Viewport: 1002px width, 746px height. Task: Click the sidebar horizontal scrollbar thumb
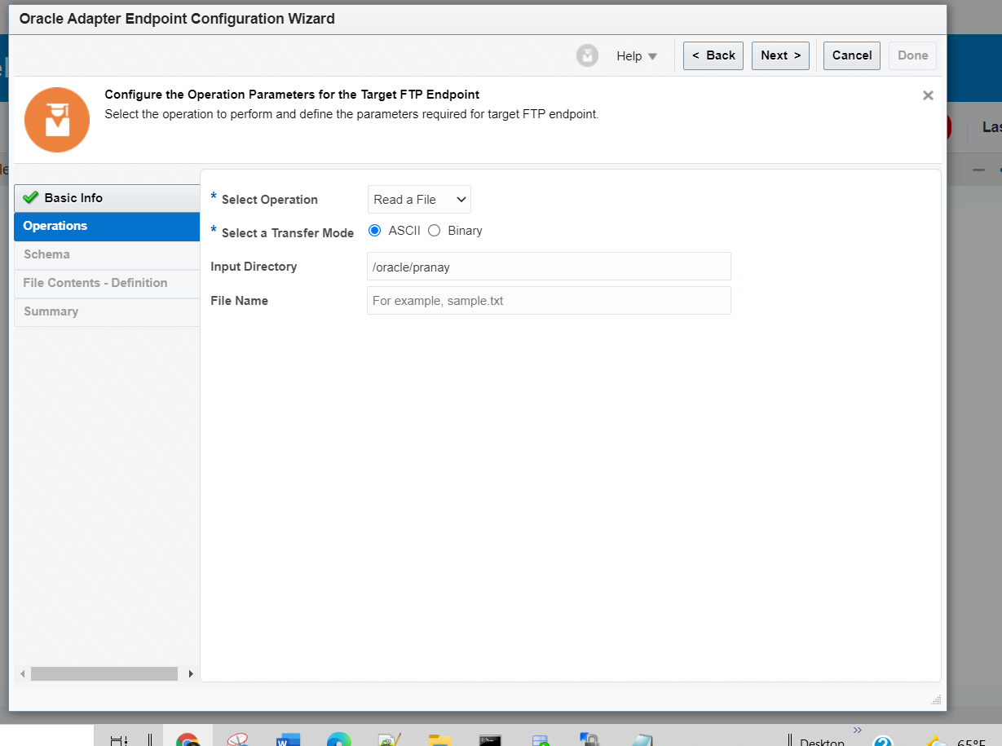point(104,674)
